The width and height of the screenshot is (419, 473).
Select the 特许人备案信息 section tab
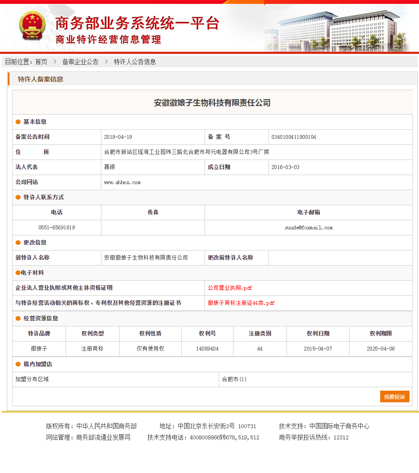pos(41,79)
